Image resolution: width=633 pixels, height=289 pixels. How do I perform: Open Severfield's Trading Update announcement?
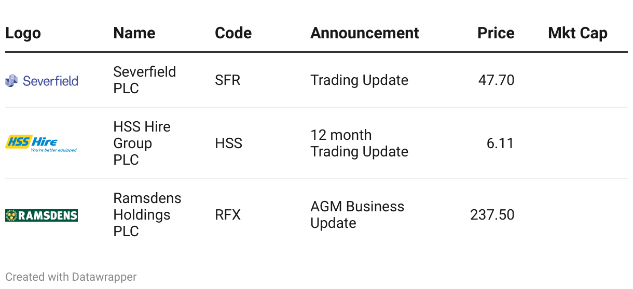coord(359,80)
